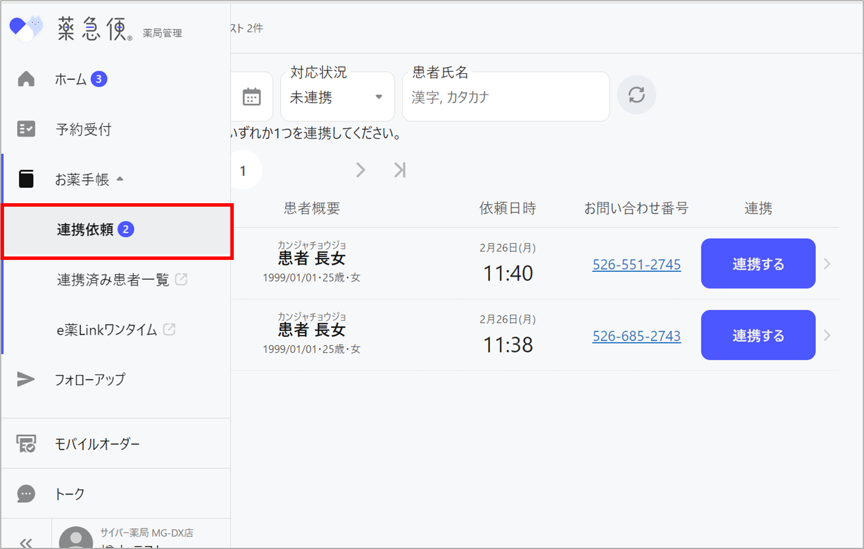Image resolution: width=864 pixels, height=549 pixels.
Task: Expand row details chevron for 11:40 request
Action: (x=827, y=264)
